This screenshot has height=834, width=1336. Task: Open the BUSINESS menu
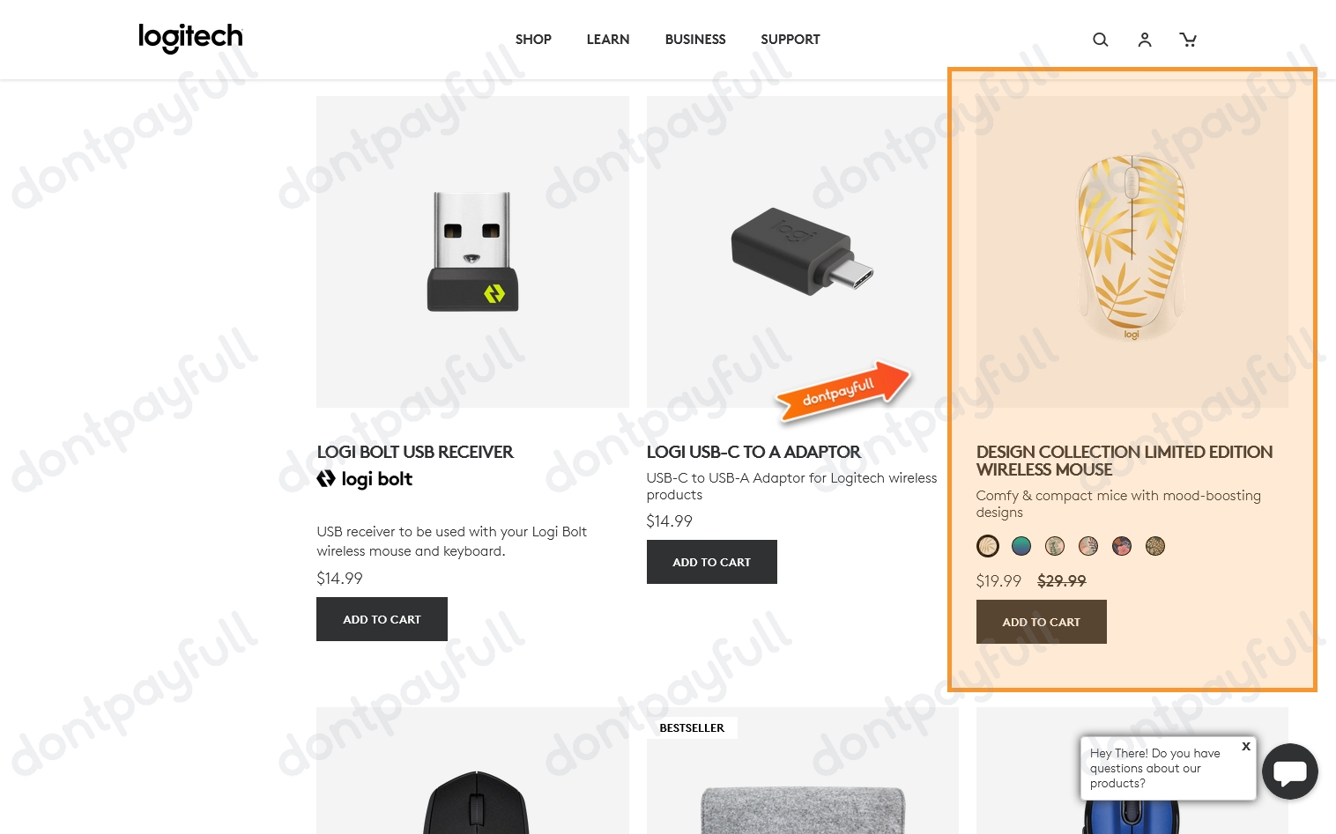click(x=695, y=40)
